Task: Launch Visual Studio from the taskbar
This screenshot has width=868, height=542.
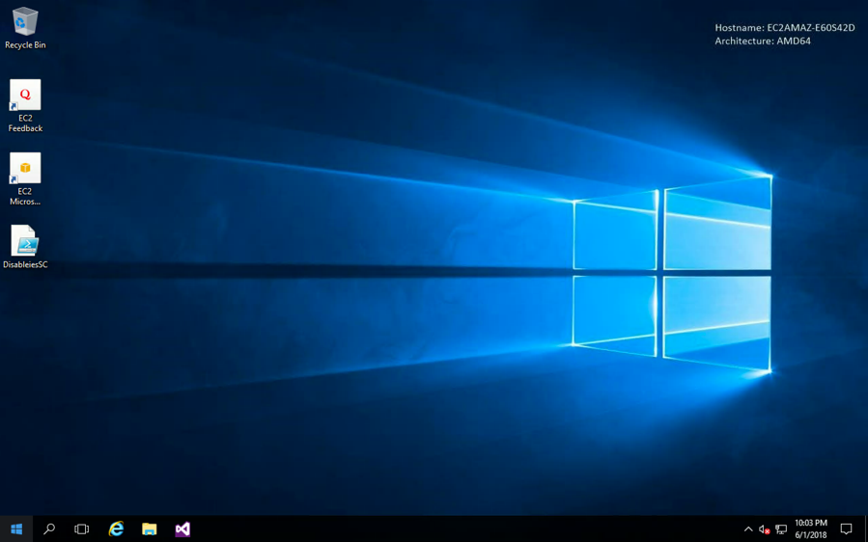Action: point(182,529)
